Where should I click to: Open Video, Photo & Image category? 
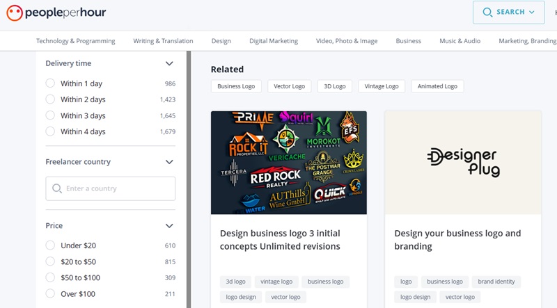[347, 41]
